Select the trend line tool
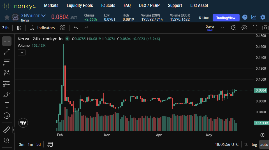The height and width of the screenshot is (150, 269). coord(7,52)
